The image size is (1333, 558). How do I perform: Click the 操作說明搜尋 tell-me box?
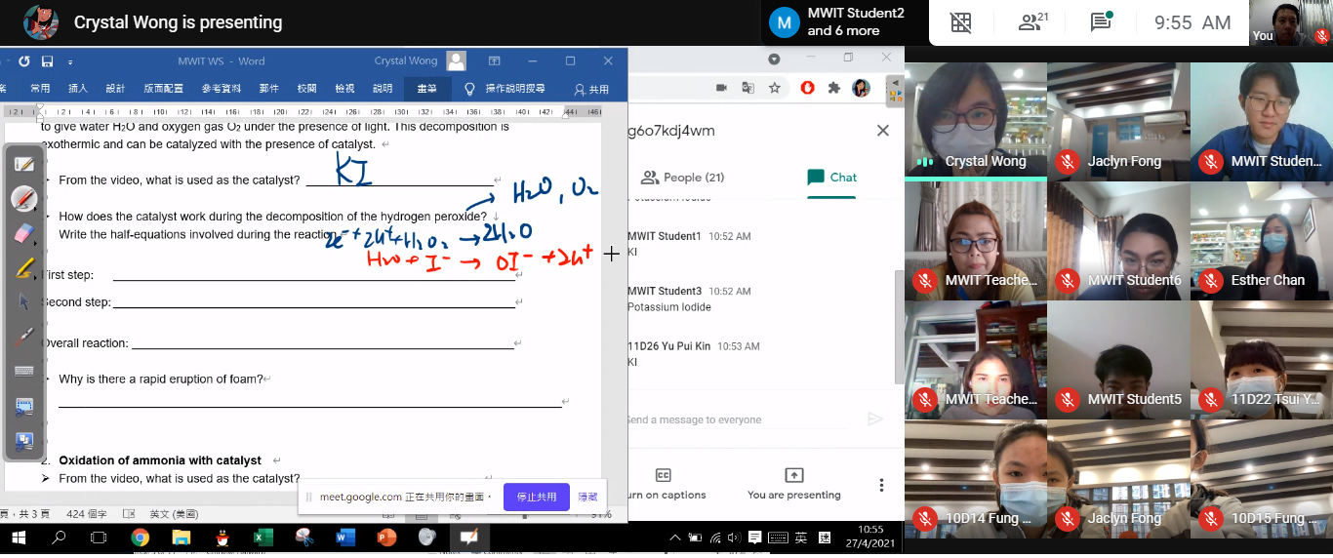tap(505, 89)
